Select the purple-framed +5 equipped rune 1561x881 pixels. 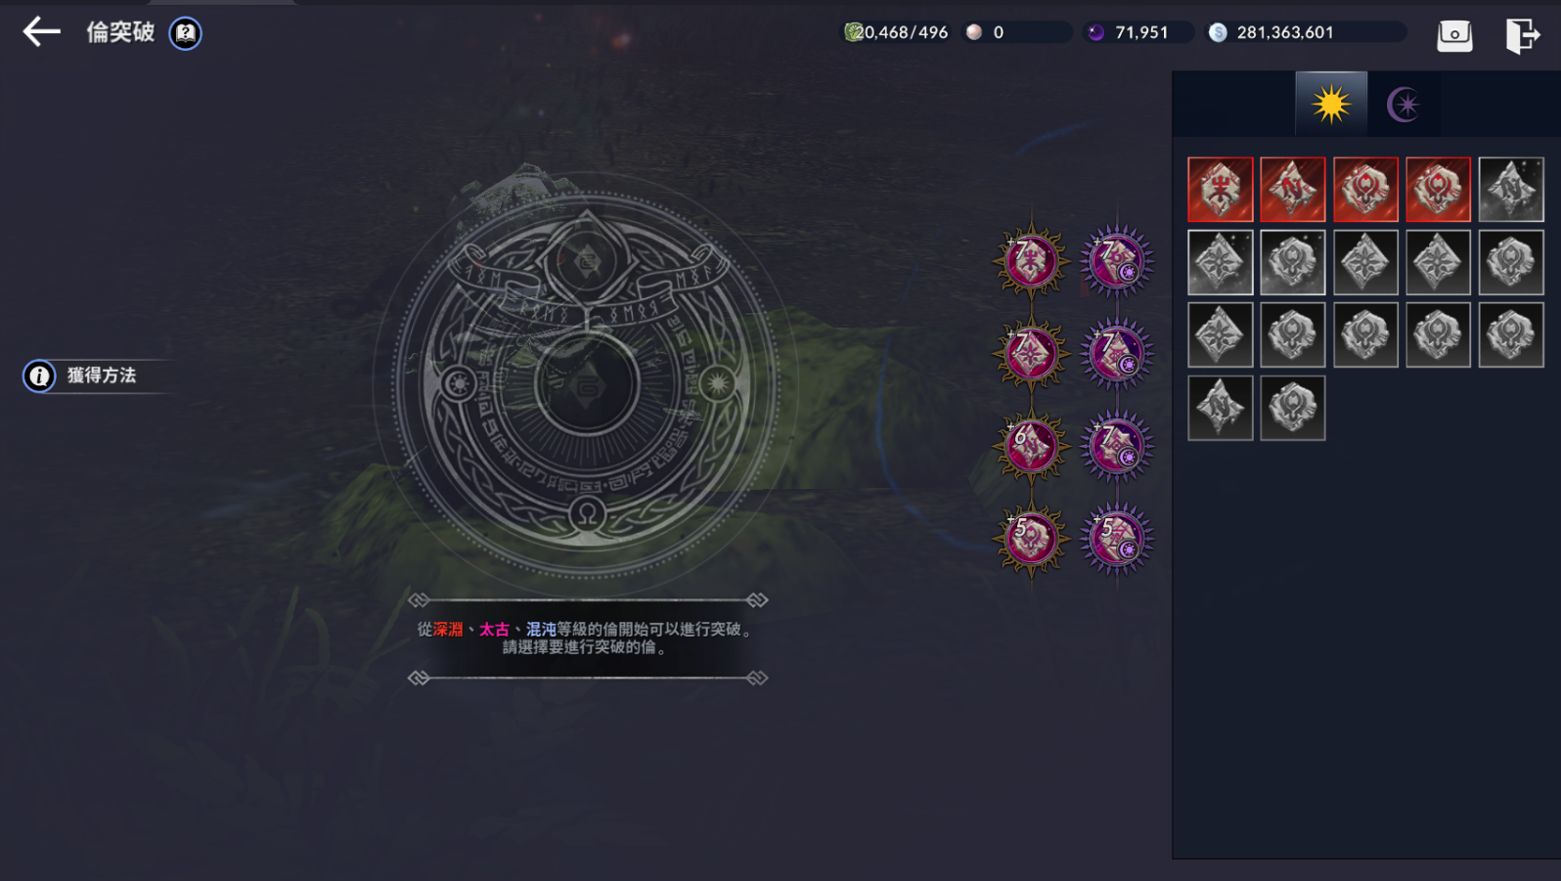tap(1117, 539)
